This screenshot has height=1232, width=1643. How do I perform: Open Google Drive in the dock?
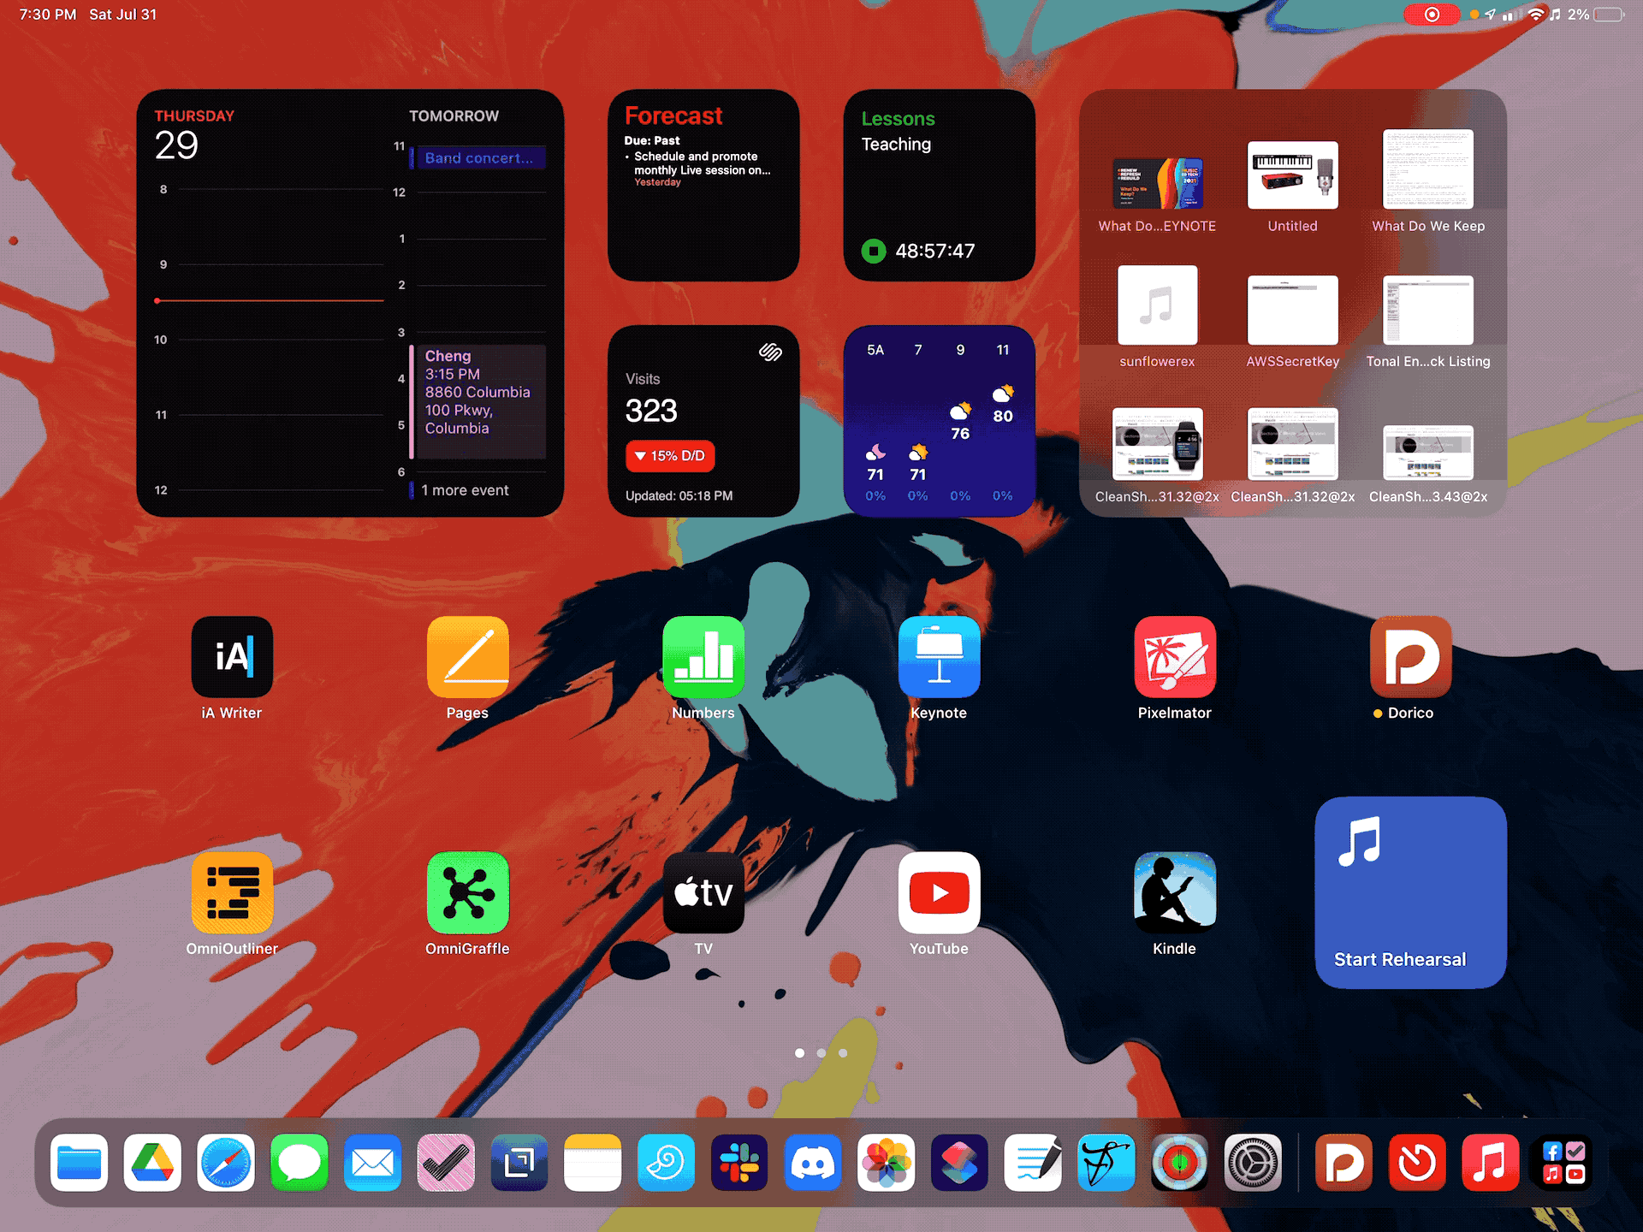[x=152, y=1163]
